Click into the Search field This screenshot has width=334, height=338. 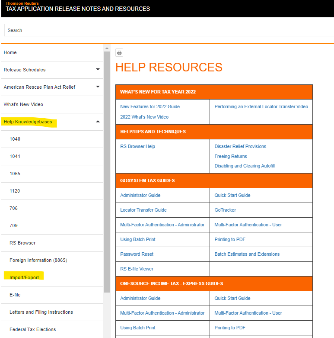(x=169, y=30)
